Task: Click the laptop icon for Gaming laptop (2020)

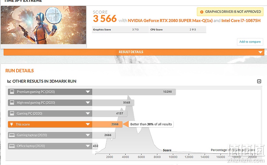Action: 12,135
